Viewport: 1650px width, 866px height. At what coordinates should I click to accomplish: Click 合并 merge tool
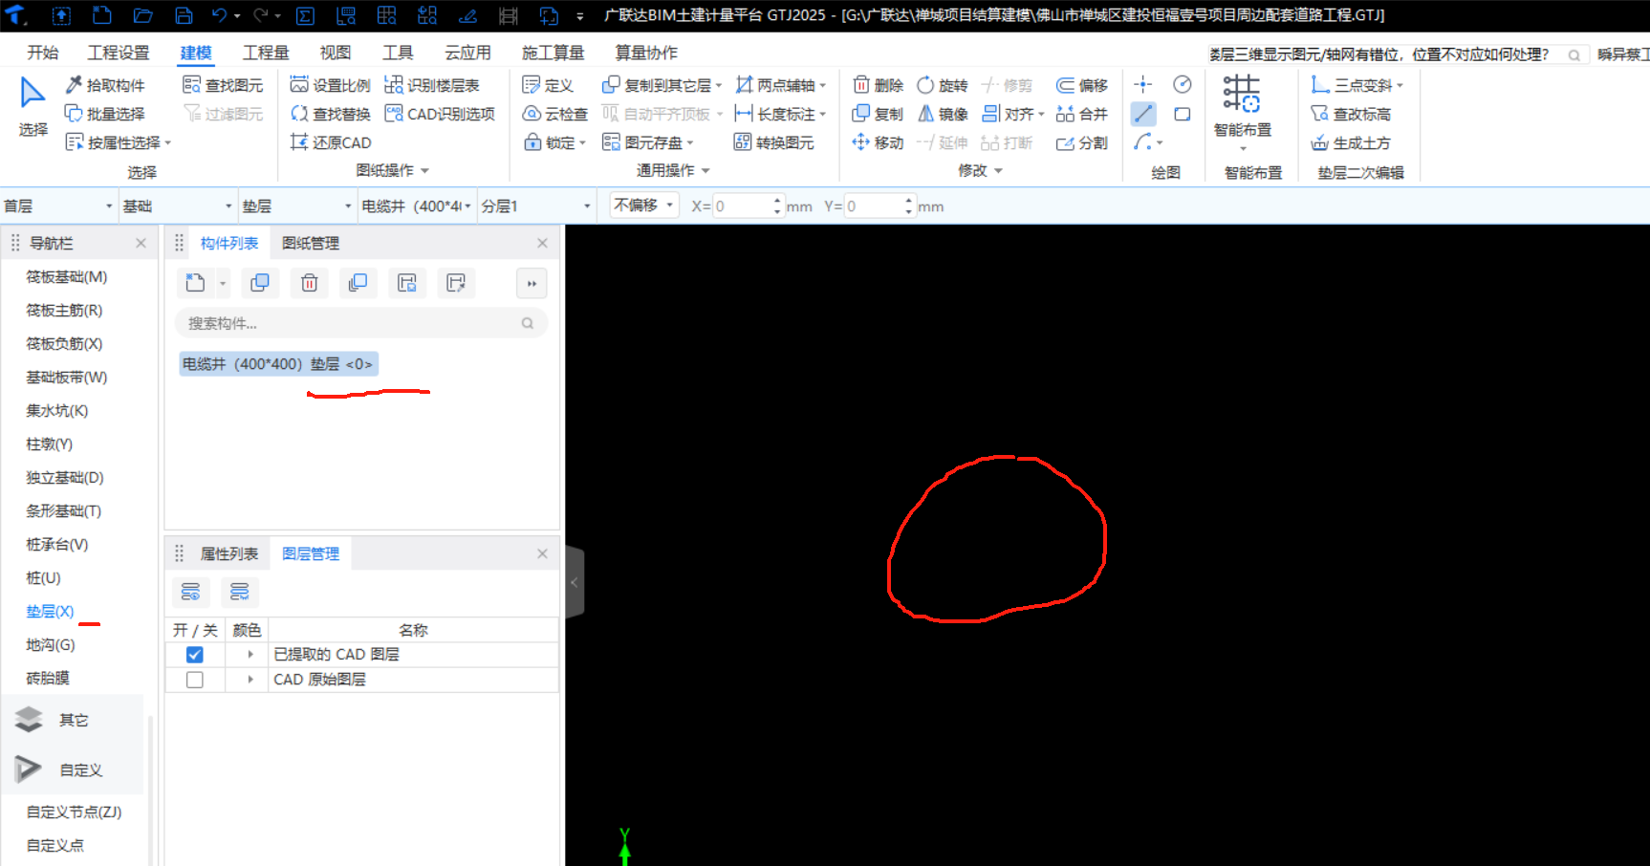point(1082,114)
